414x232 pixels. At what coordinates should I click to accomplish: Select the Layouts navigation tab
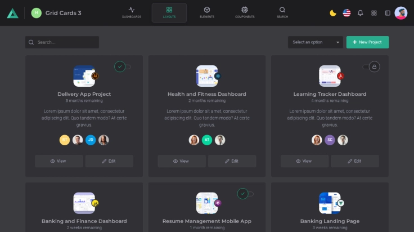click(169, 13)
